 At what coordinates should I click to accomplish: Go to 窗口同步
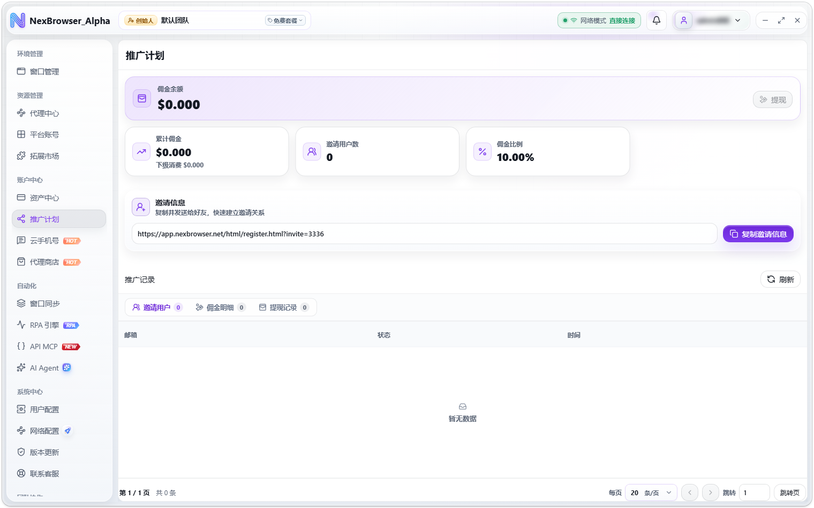pyautogui.click(x=59, y=304)
